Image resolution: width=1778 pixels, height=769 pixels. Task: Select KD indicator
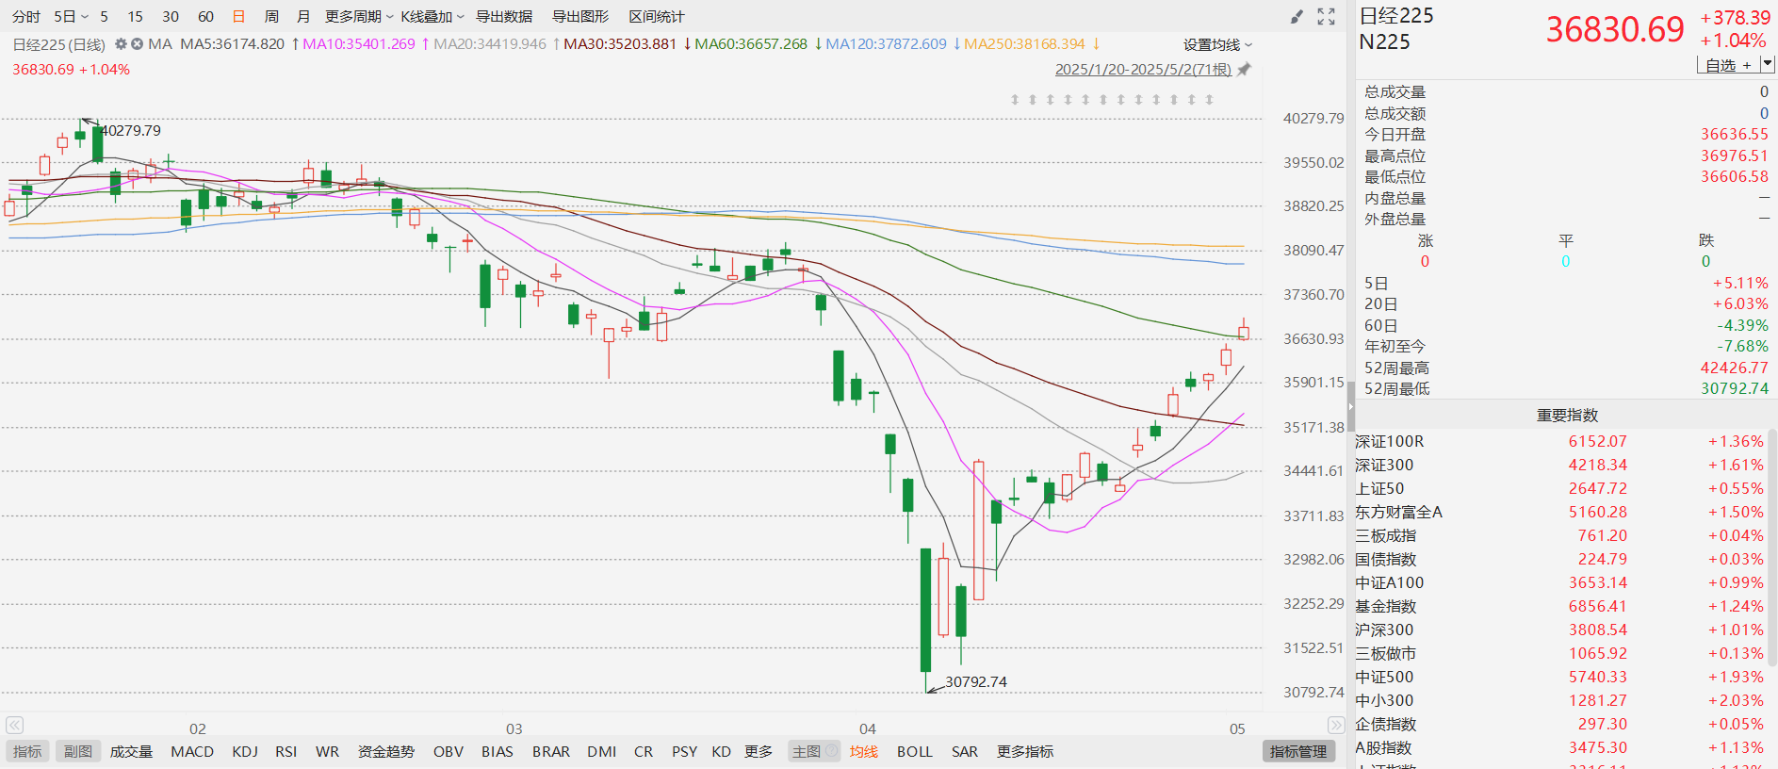[722, 751]
